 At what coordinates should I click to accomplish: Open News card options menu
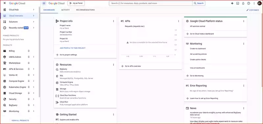point(244,108)
